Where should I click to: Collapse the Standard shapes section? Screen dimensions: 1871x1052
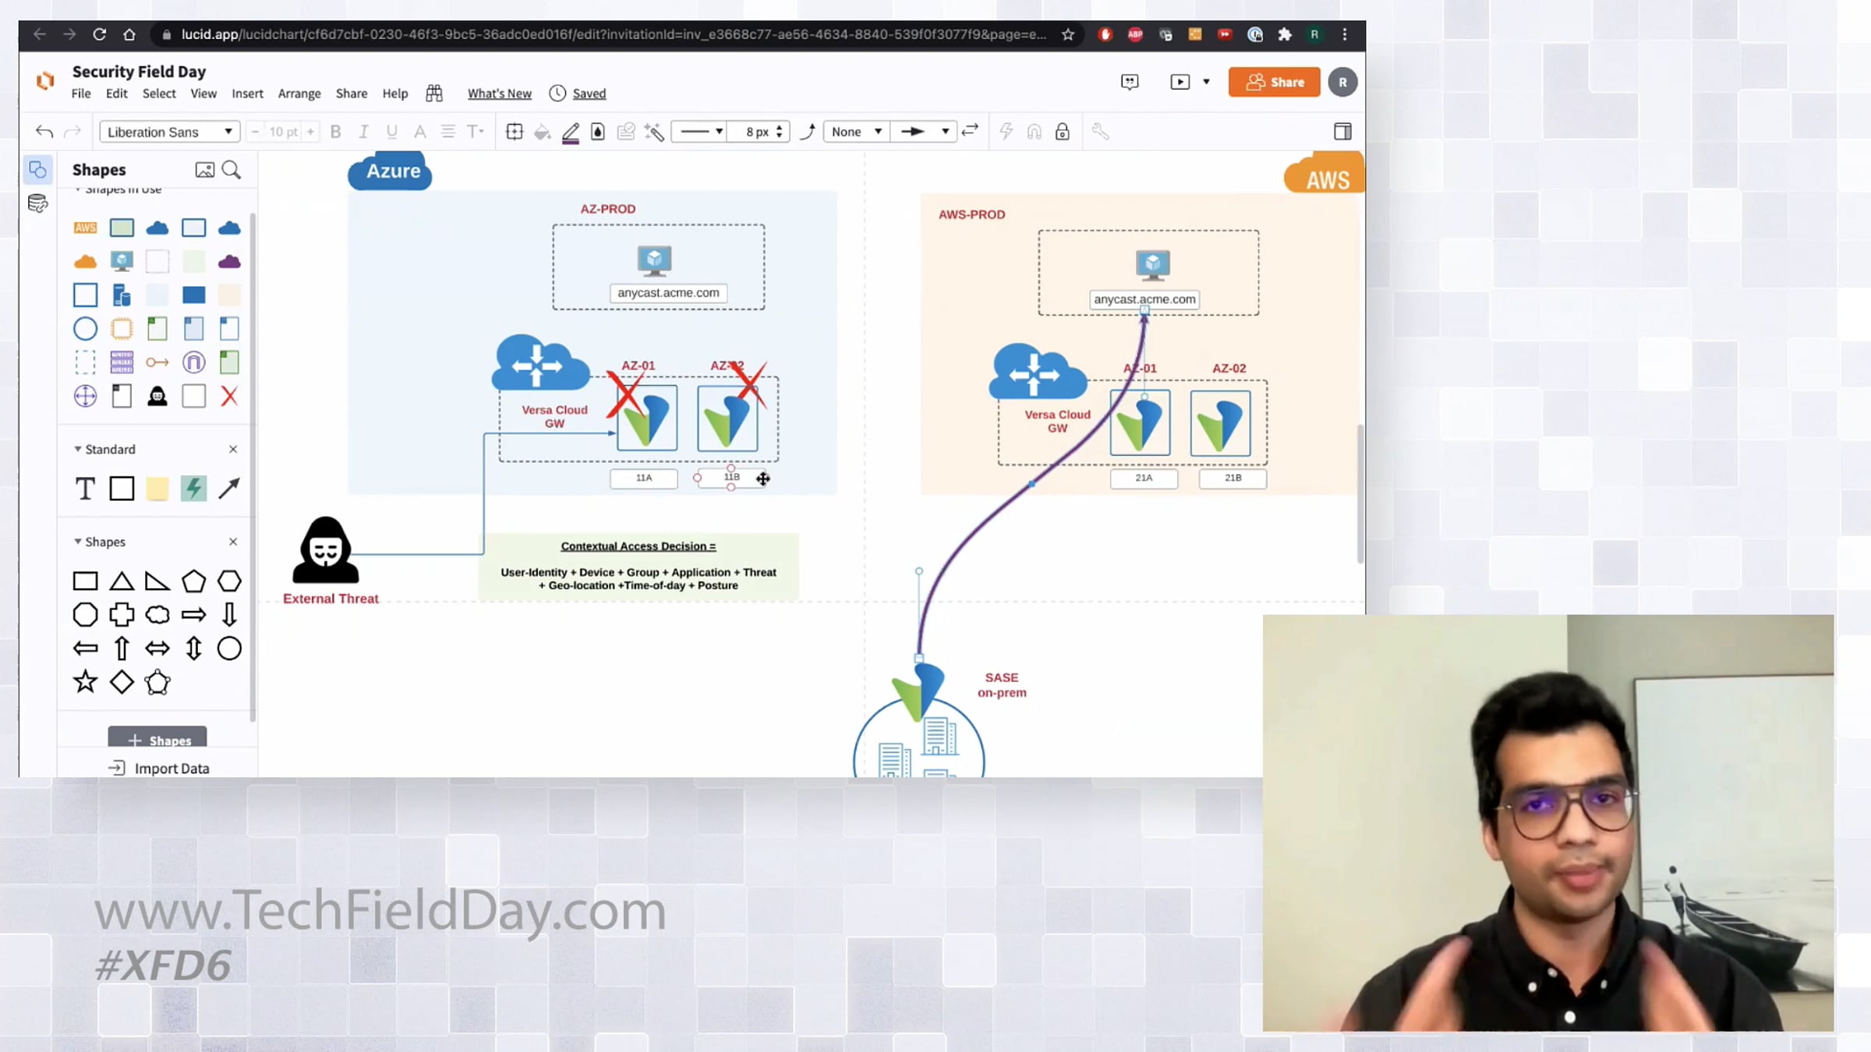click(78, 449)
